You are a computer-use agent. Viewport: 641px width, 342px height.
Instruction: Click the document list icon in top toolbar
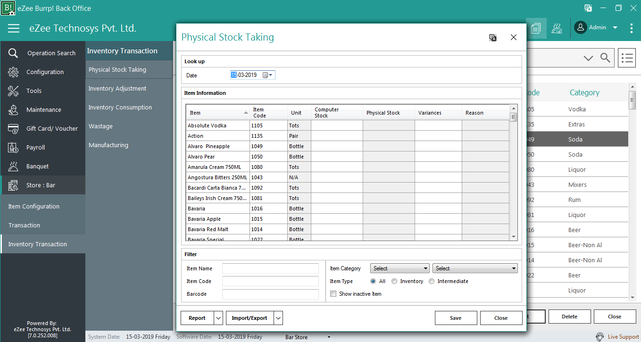pyautogui.click(x=535, y=28)
